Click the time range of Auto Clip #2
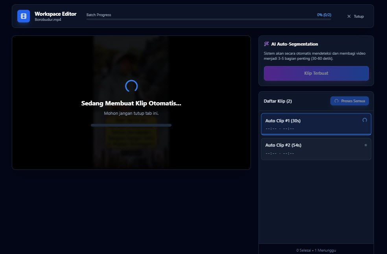387x254 pixels. point(280,153)
